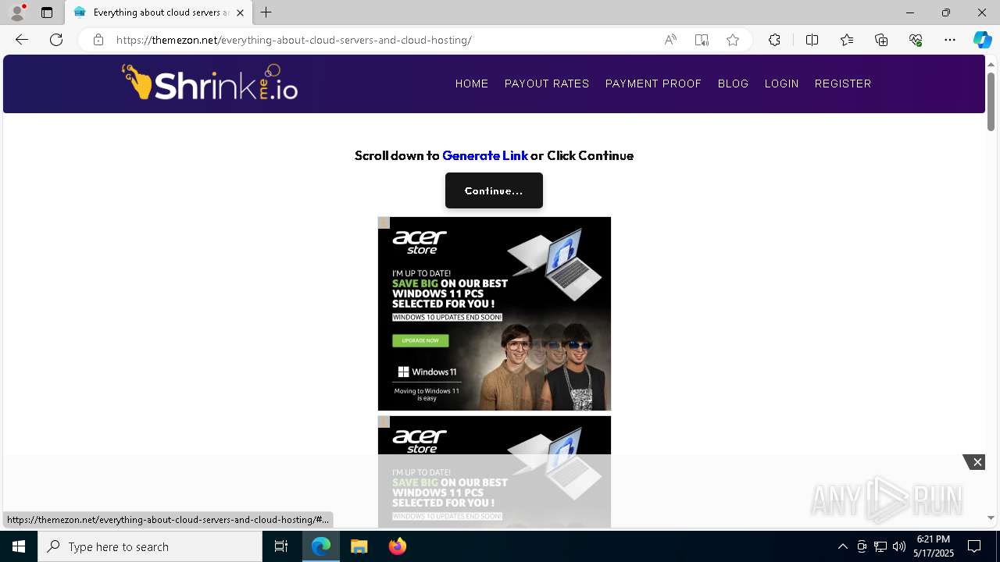Click the scrollbar down arrow
The height and width of the screenshot is (562, 1000).
991,518
